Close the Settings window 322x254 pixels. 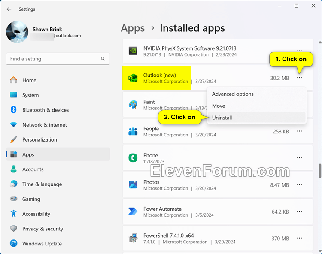tap(313, 6)
